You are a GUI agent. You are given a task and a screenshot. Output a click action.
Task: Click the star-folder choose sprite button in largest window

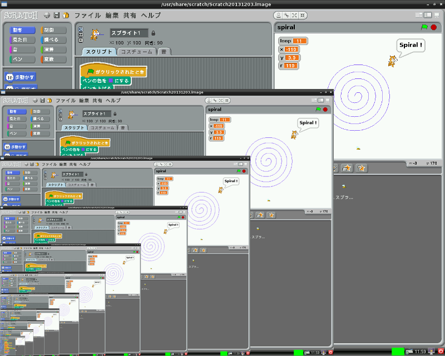[347, 169]
